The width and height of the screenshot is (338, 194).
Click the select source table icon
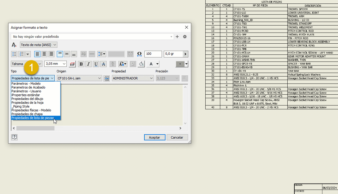[x=107, y=78]
